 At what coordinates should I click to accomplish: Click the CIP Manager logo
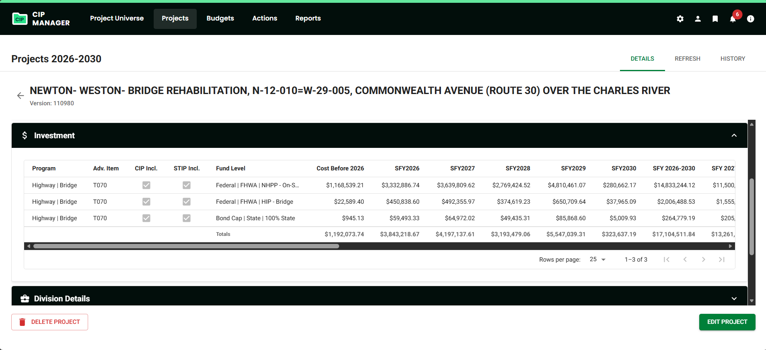(41, 19)
